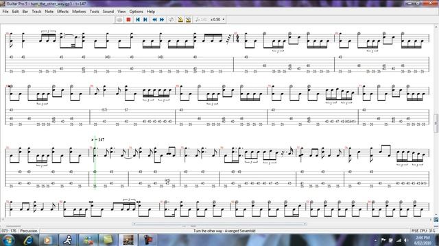Image resolution: width=439 pixels, height=246 pixels.
Task: Open the x 0.50 speed dropdown
Action: click(x=217, y=20)
